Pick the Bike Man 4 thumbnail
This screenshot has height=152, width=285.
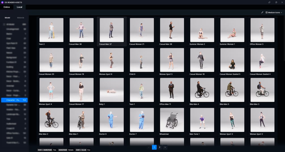(202, 90)
